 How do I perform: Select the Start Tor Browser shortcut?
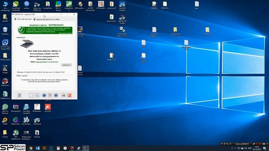point(5,109)
